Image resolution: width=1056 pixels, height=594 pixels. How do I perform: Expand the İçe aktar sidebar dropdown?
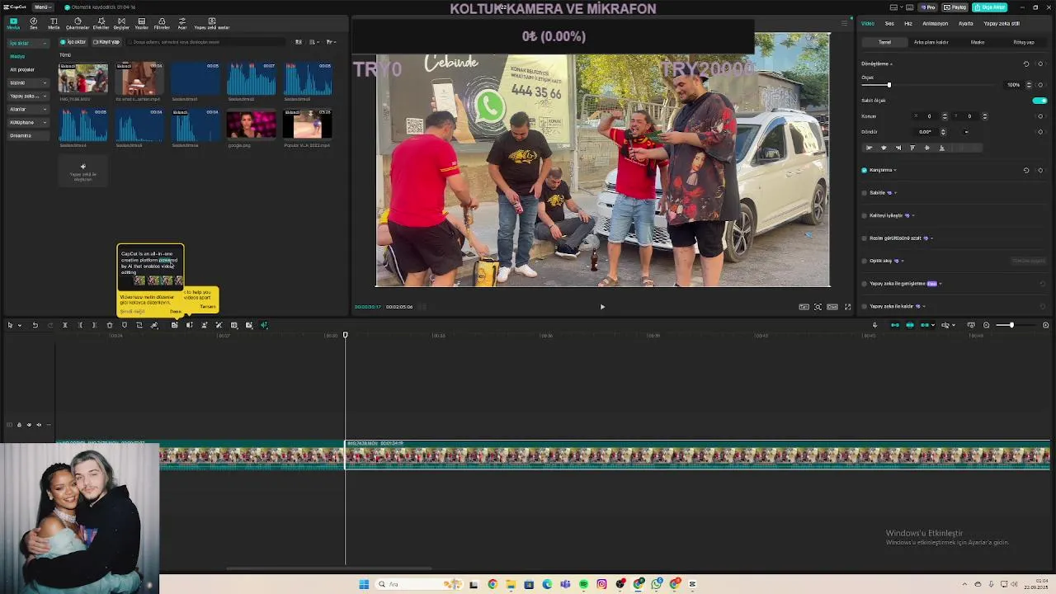point(46,43)
